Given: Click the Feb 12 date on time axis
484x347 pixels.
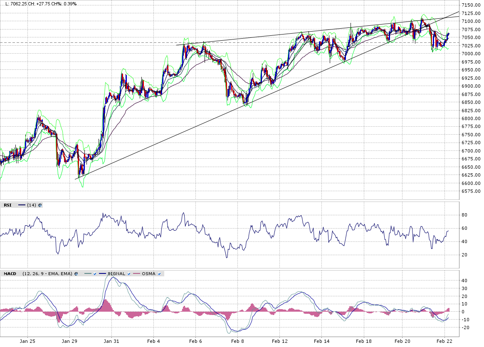Looking at the screenshot, I should pyautogui.click(x=280, y=341).
